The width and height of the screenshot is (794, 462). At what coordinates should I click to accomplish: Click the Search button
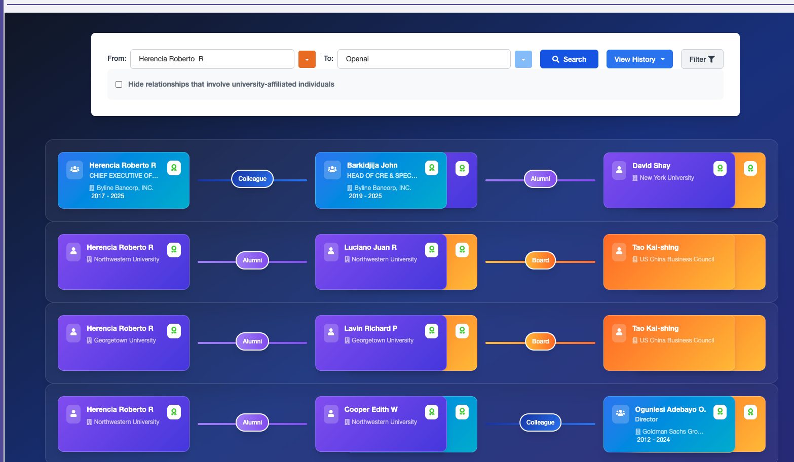(569, 59)
